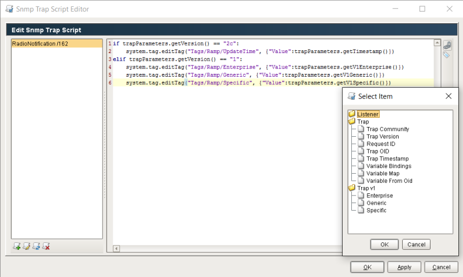463x277 pixels.
Task: Click the horizontal scrollbar left arrow
Action: (116, 249)
